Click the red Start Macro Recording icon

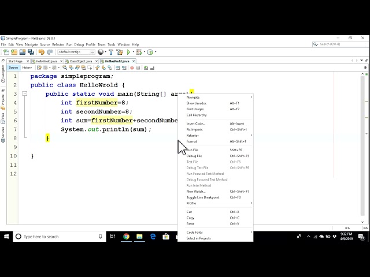pos(132,68)
